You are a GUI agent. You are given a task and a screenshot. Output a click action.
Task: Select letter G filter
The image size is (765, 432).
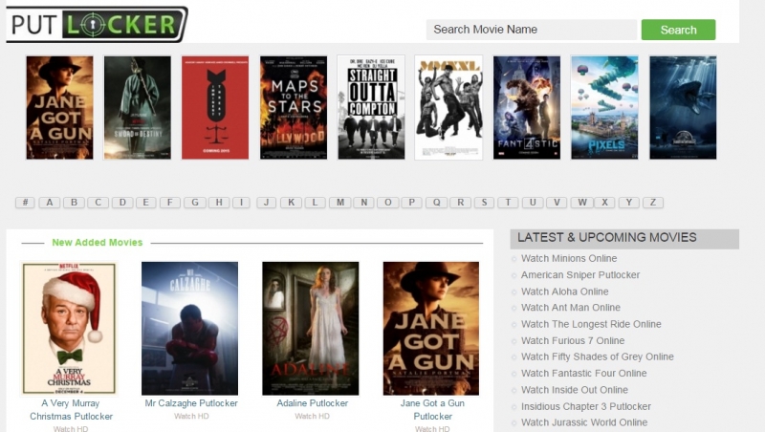click(195, 203)
